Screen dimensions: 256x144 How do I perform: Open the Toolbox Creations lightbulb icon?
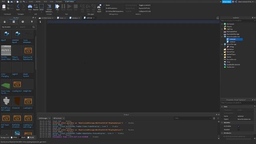pyautogui.click(x=32, y=22)
